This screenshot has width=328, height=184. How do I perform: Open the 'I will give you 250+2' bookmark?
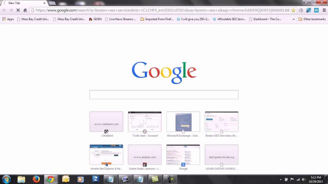pyautogui.click(x=193, y=19)
